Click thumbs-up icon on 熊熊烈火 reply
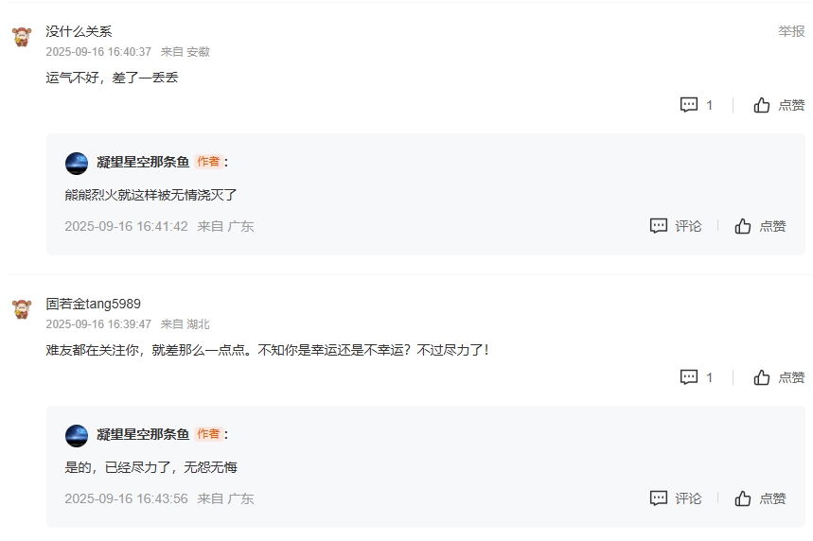This screenshot has width=813, height=541. click(742, 226)
